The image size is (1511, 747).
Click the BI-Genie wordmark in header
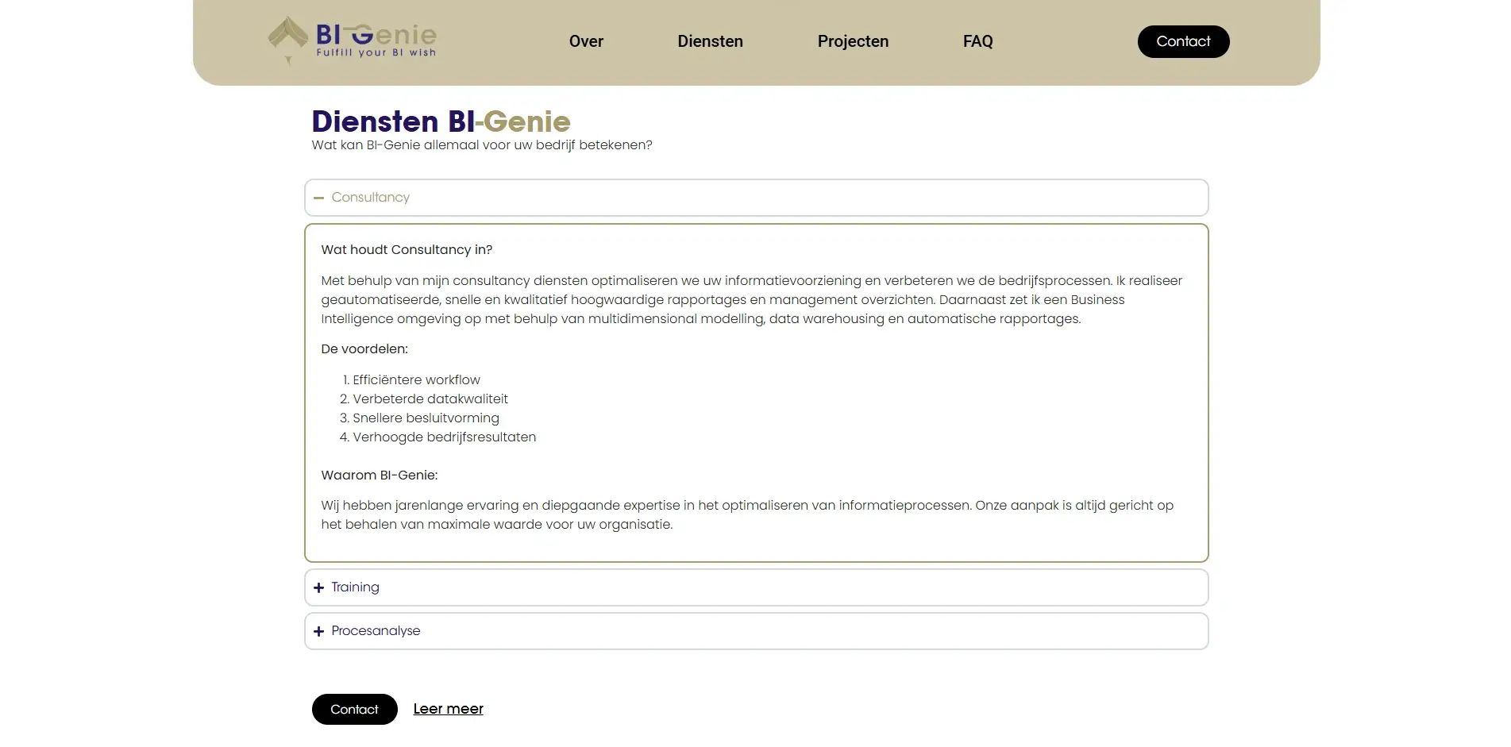(376, 34)
